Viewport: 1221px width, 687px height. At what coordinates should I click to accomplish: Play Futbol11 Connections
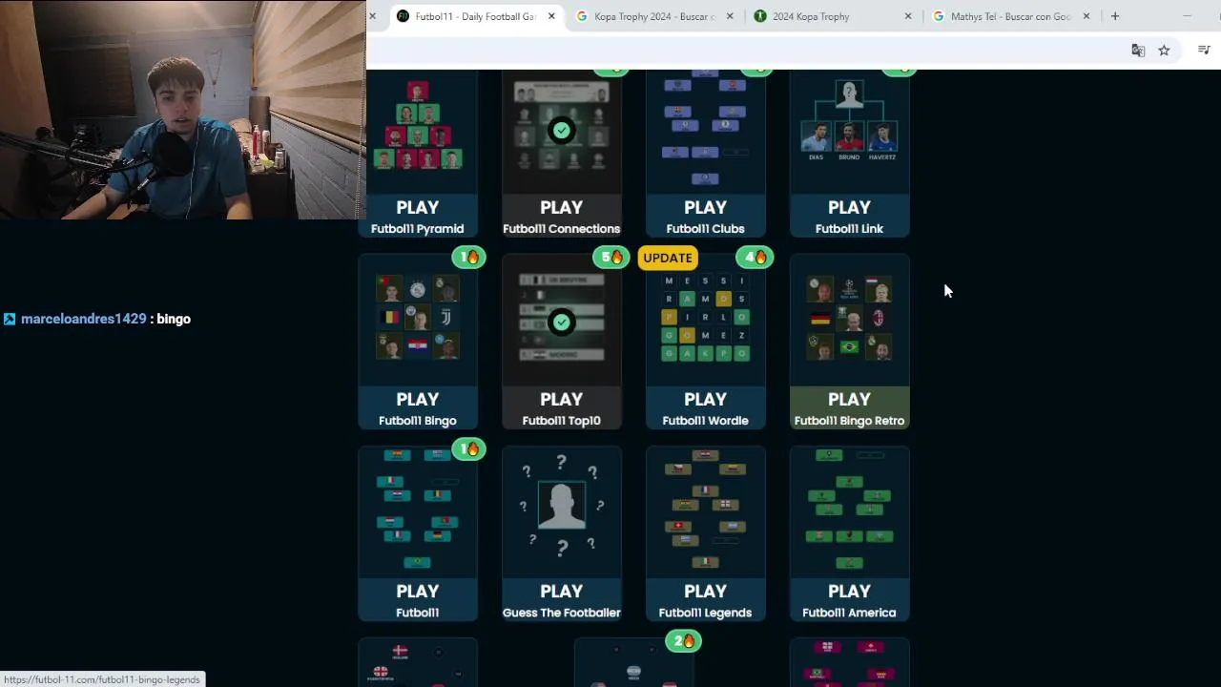(561, 217)
